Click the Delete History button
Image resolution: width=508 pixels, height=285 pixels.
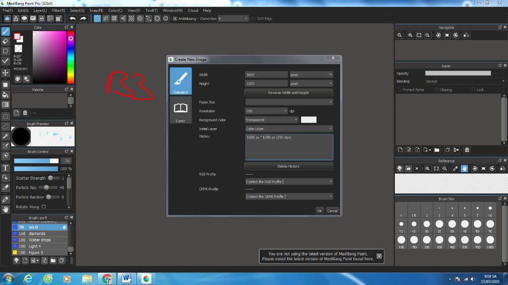click(288, 166)
